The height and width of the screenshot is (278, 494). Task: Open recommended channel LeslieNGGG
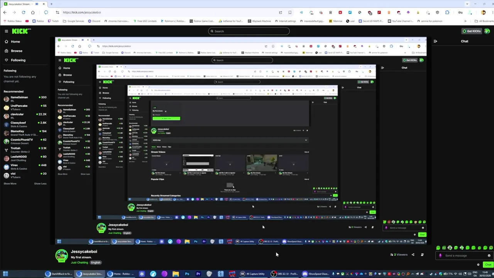[x=25, y=158]
